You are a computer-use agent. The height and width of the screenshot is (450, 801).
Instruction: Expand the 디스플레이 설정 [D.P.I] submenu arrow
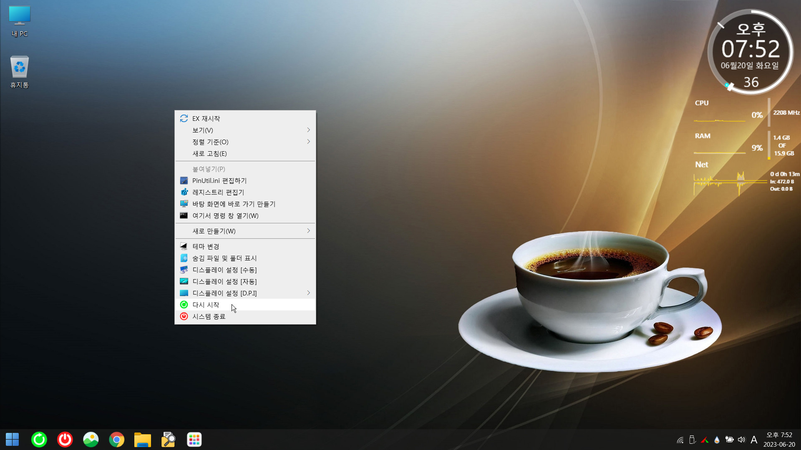pos(308,293)
